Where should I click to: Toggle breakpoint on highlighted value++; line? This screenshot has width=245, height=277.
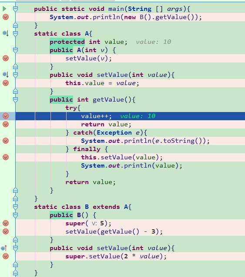click(6, 116)
